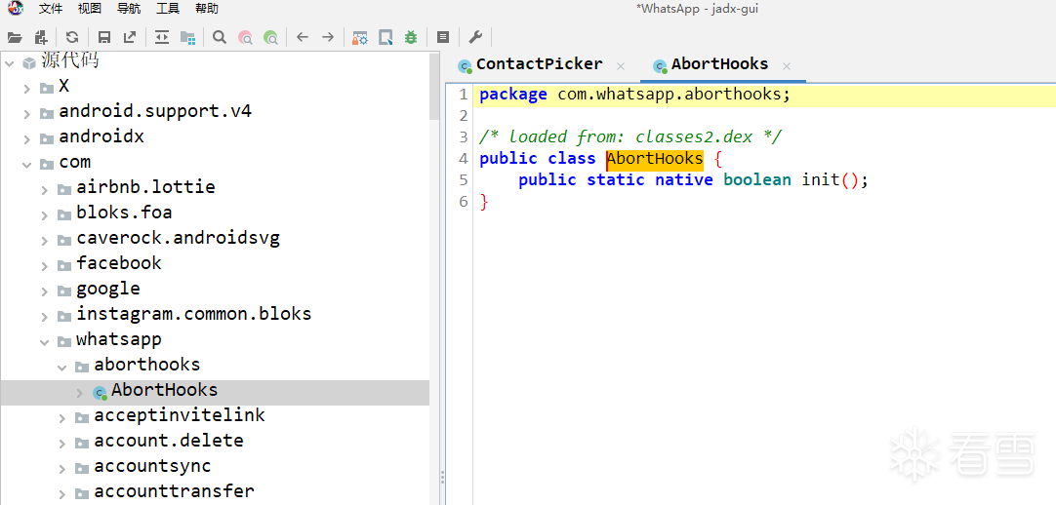This screenshot has height=505, width=1056.
Task: Click the AbortHooks class name in code
Action: point(655,159)
